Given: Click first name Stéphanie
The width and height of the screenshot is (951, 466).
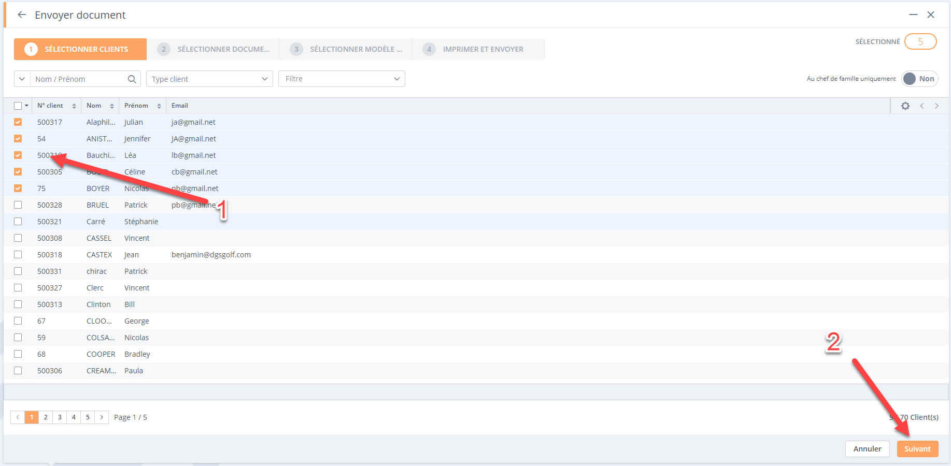Looking at the screenshot, I should click(x=141, y=222).
